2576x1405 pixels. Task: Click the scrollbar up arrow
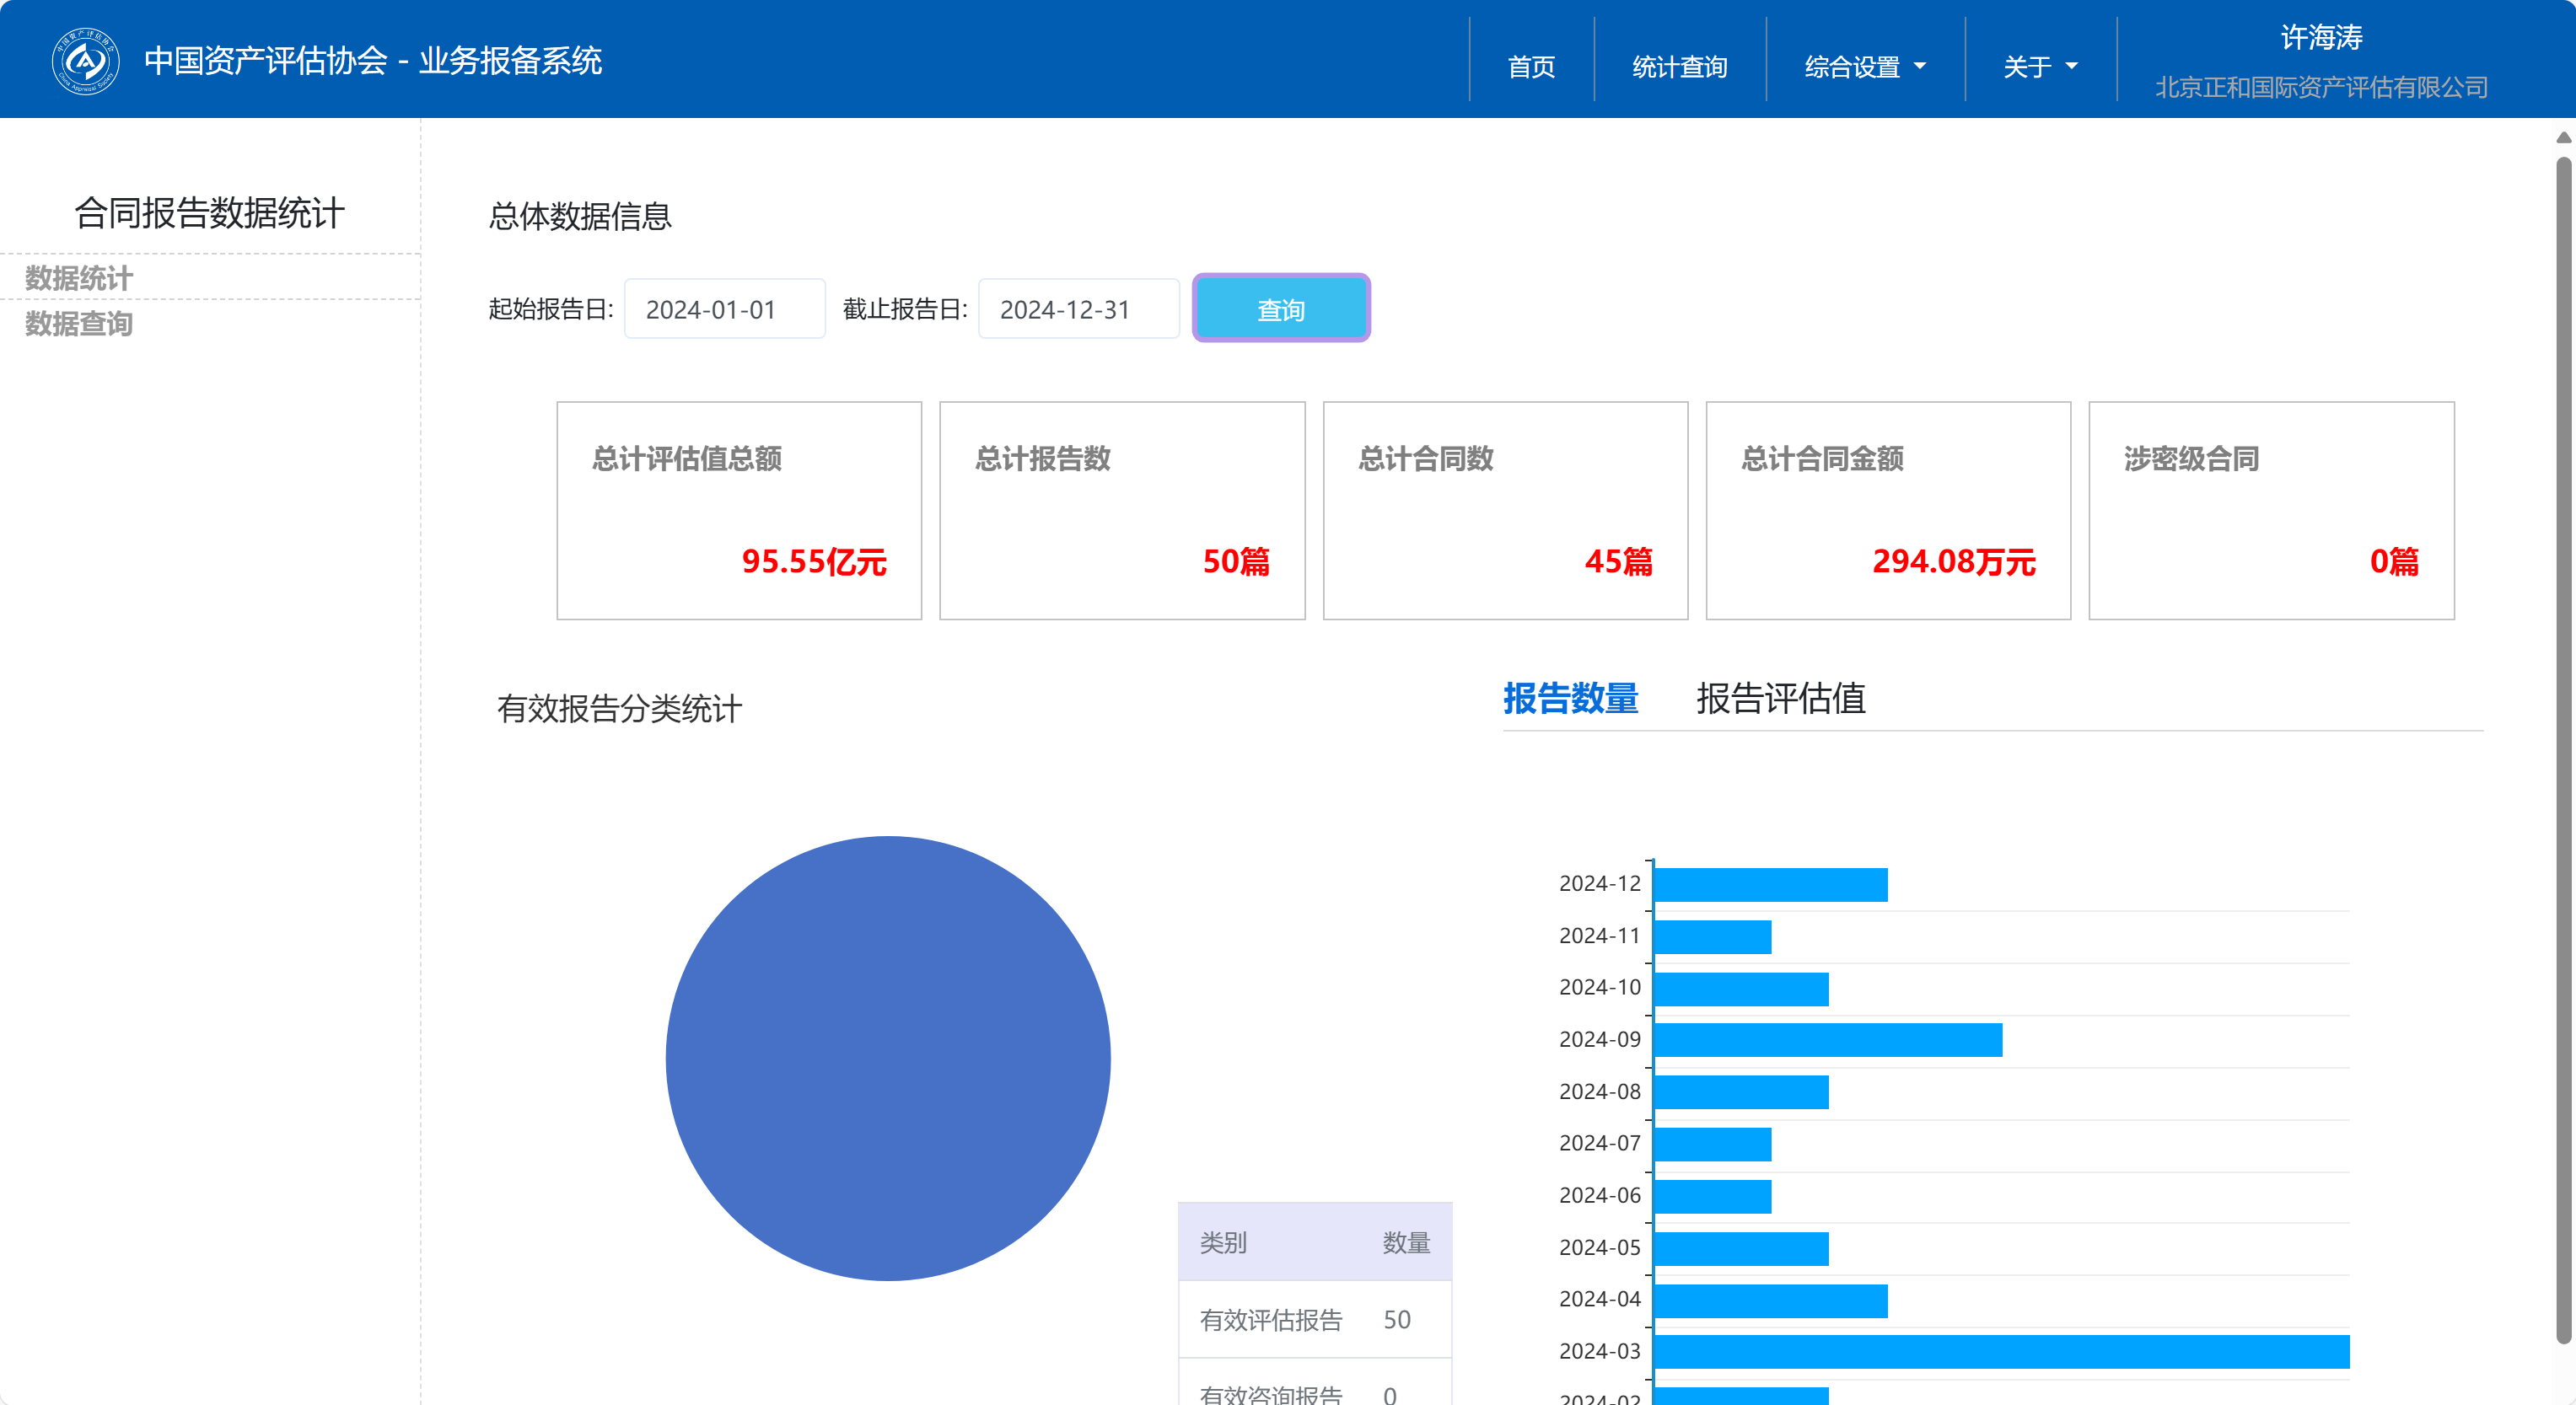coord(2563,138)
